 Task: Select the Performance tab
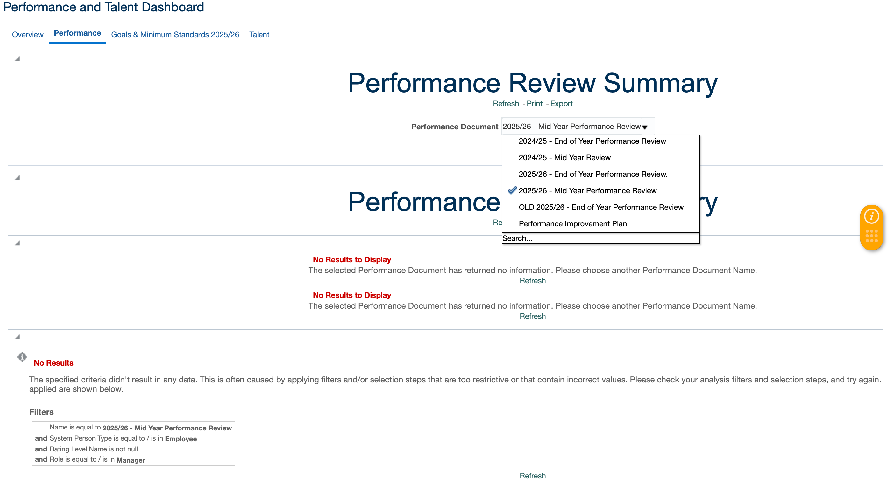(x=77, y=33)
